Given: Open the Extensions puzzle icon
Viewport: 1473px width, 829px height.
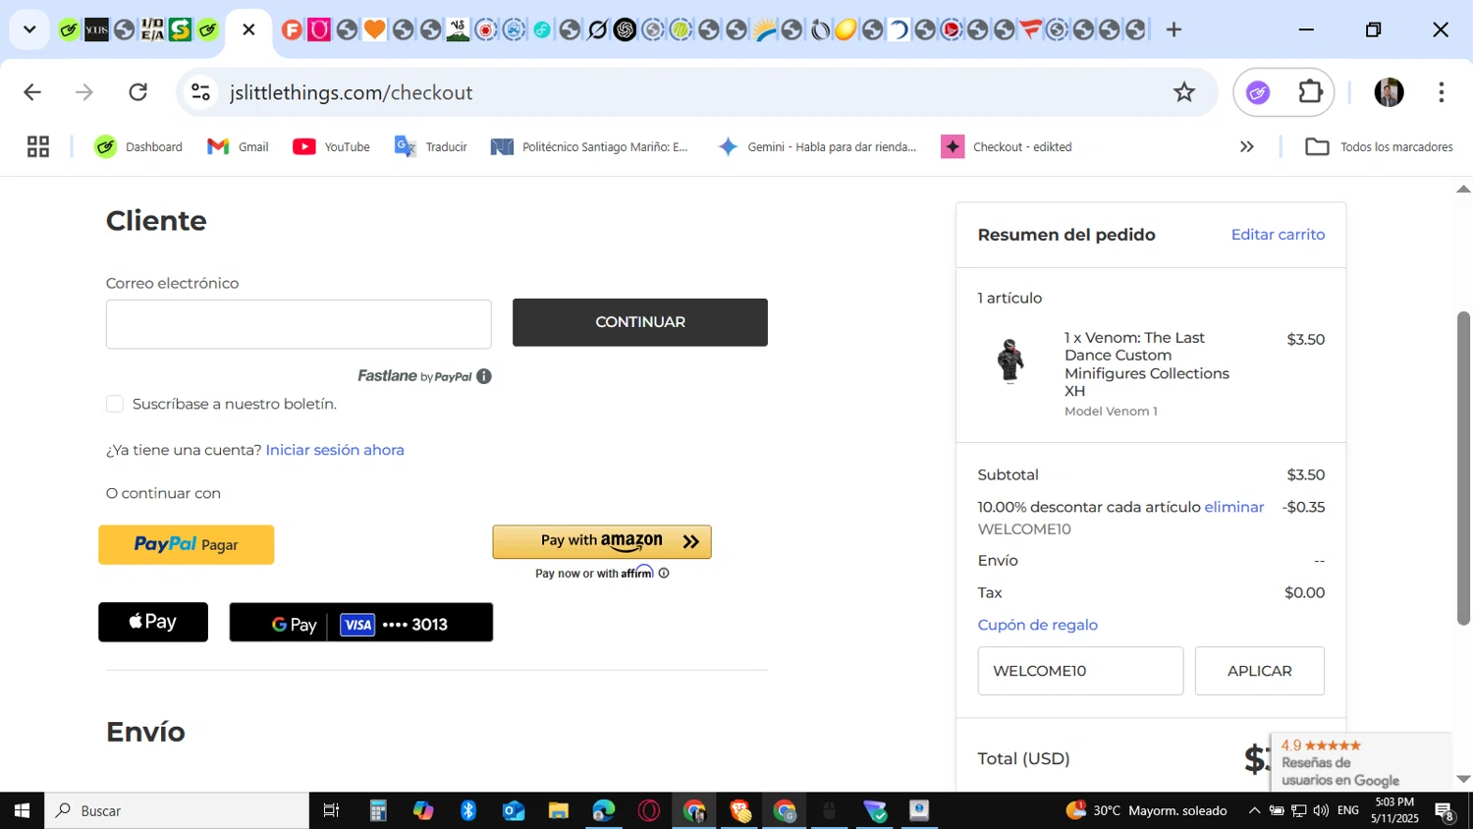Looking at the screenshot, I should coord(1311,92).
